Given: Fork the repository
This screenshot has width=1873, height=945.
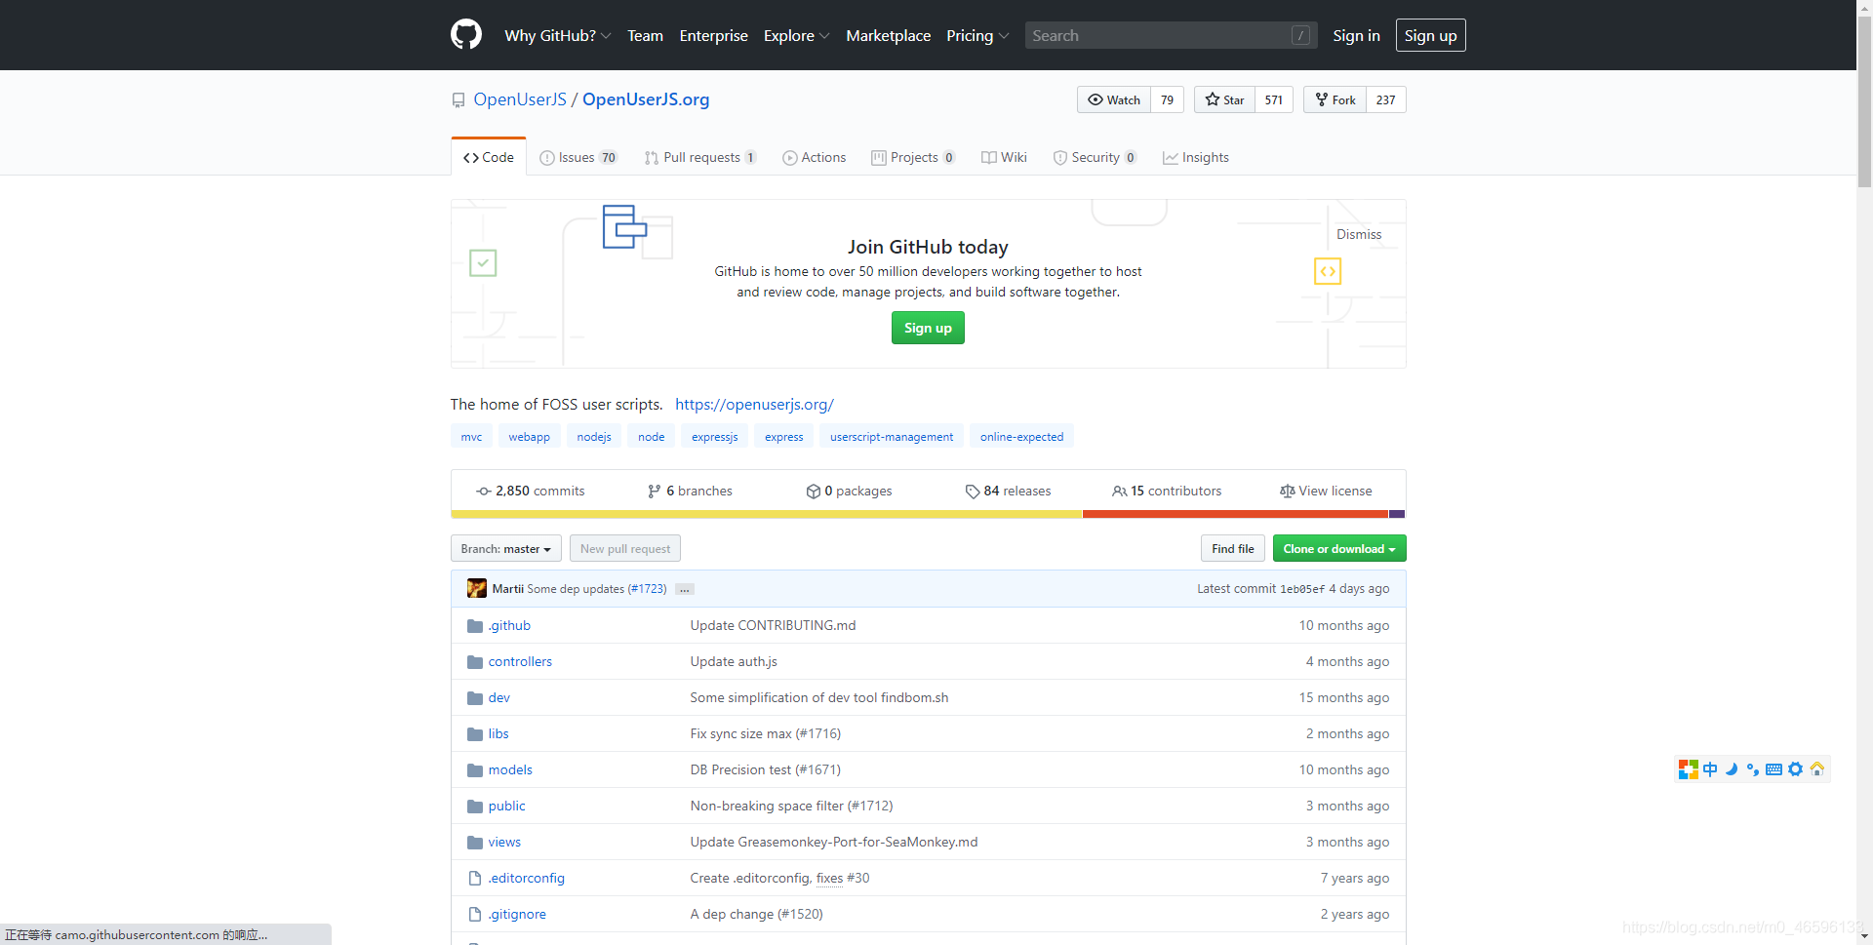Looking at the screenshot, I should pyautogui.click(x=1335, y=99).
